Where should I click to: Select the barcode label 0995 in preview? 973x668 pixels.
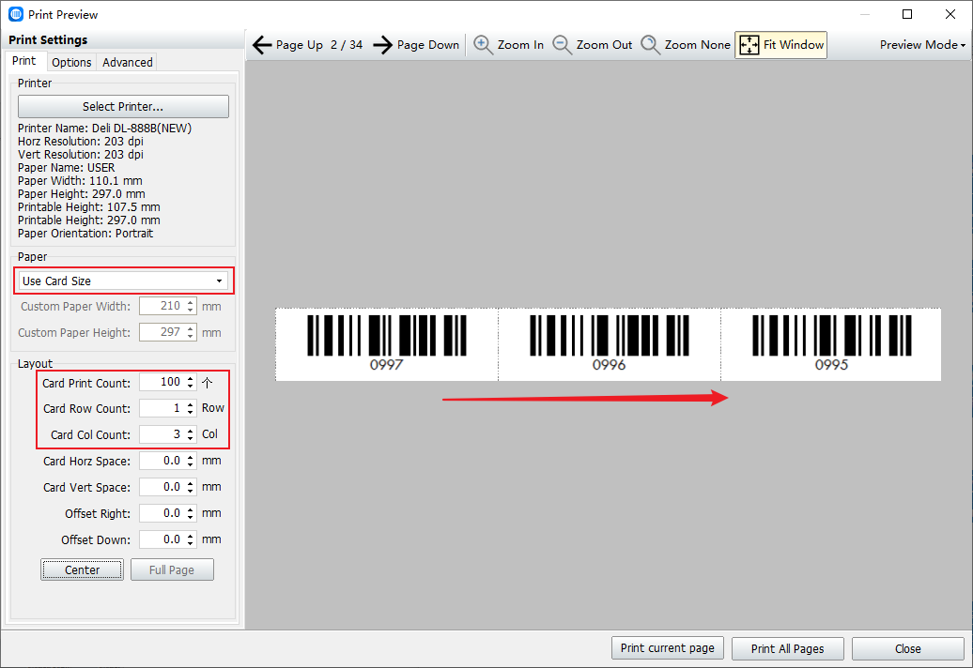pyautogui.click(x=831, y=344)
